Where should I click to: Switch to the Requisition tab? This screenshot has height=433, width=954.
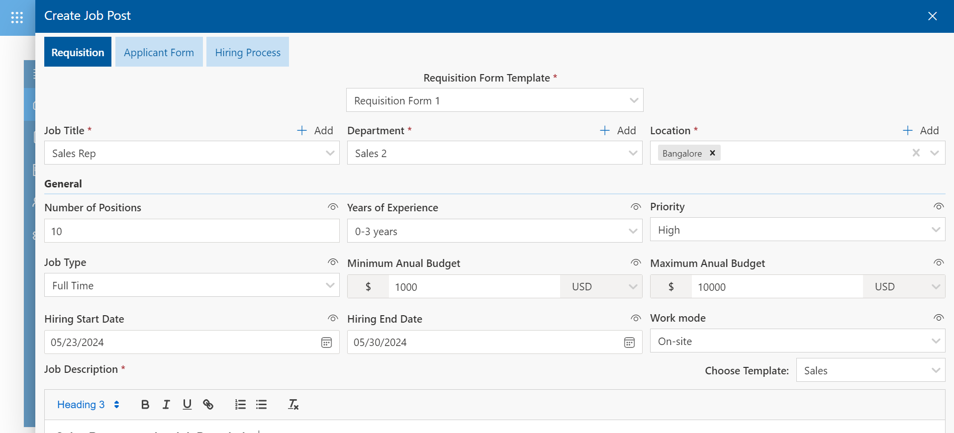78,52
